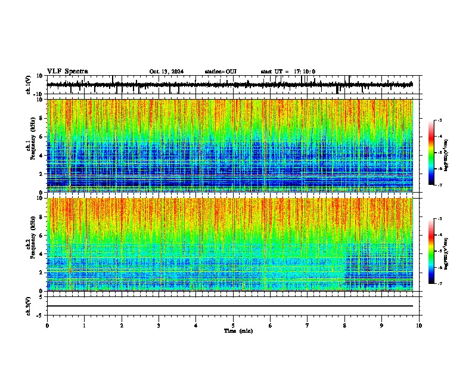Click the ch.1 colorbar log(PSD) units label
The width and height of the screenshot is (472, 365).
click(x=446, y=156)
